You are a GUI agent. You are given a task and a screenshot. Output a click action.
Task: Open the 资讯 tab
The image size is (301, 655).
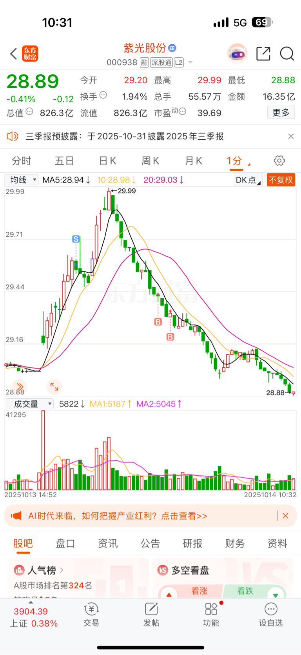pyautogui.click(x=108, y=543)
